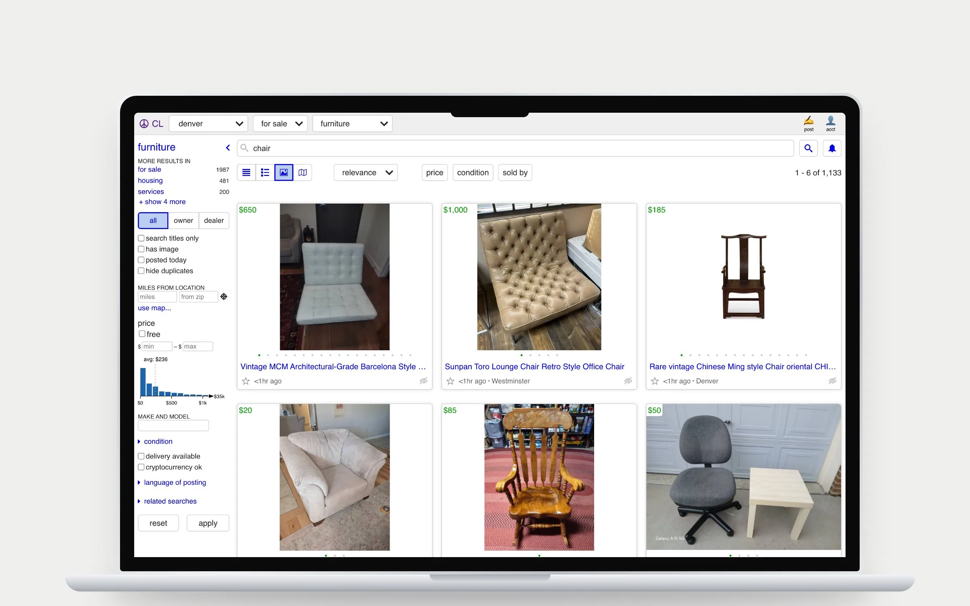Hide the Sunpan Toro Lounge Chair posting
The image size is (970, 606).
pyautogui.click(x=628, y=381)
